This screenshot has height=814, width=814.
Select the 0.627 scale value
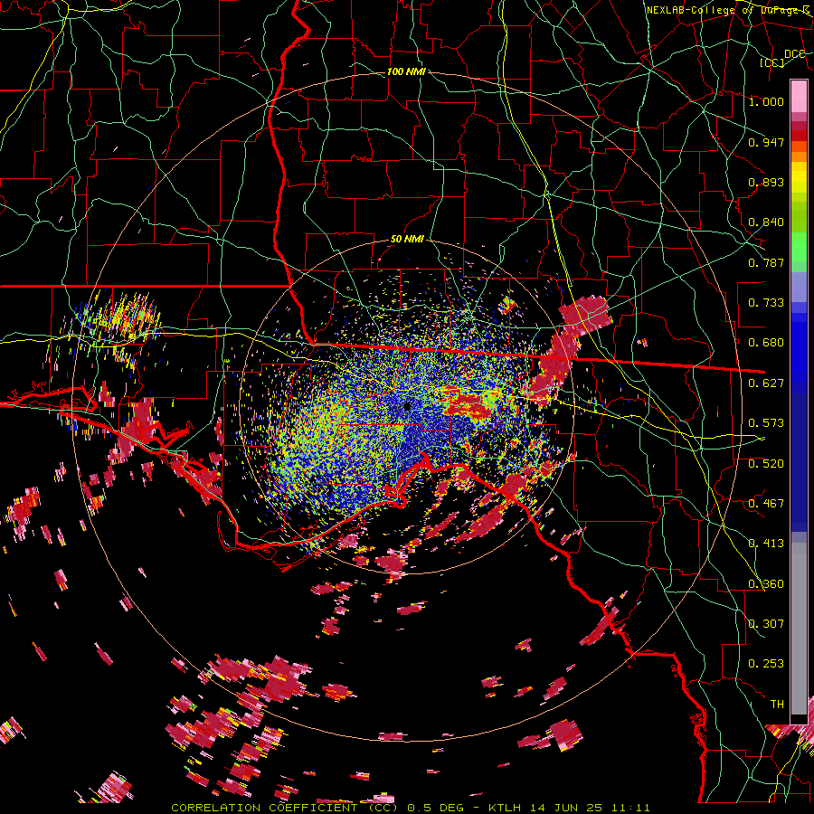coord(766,383)
